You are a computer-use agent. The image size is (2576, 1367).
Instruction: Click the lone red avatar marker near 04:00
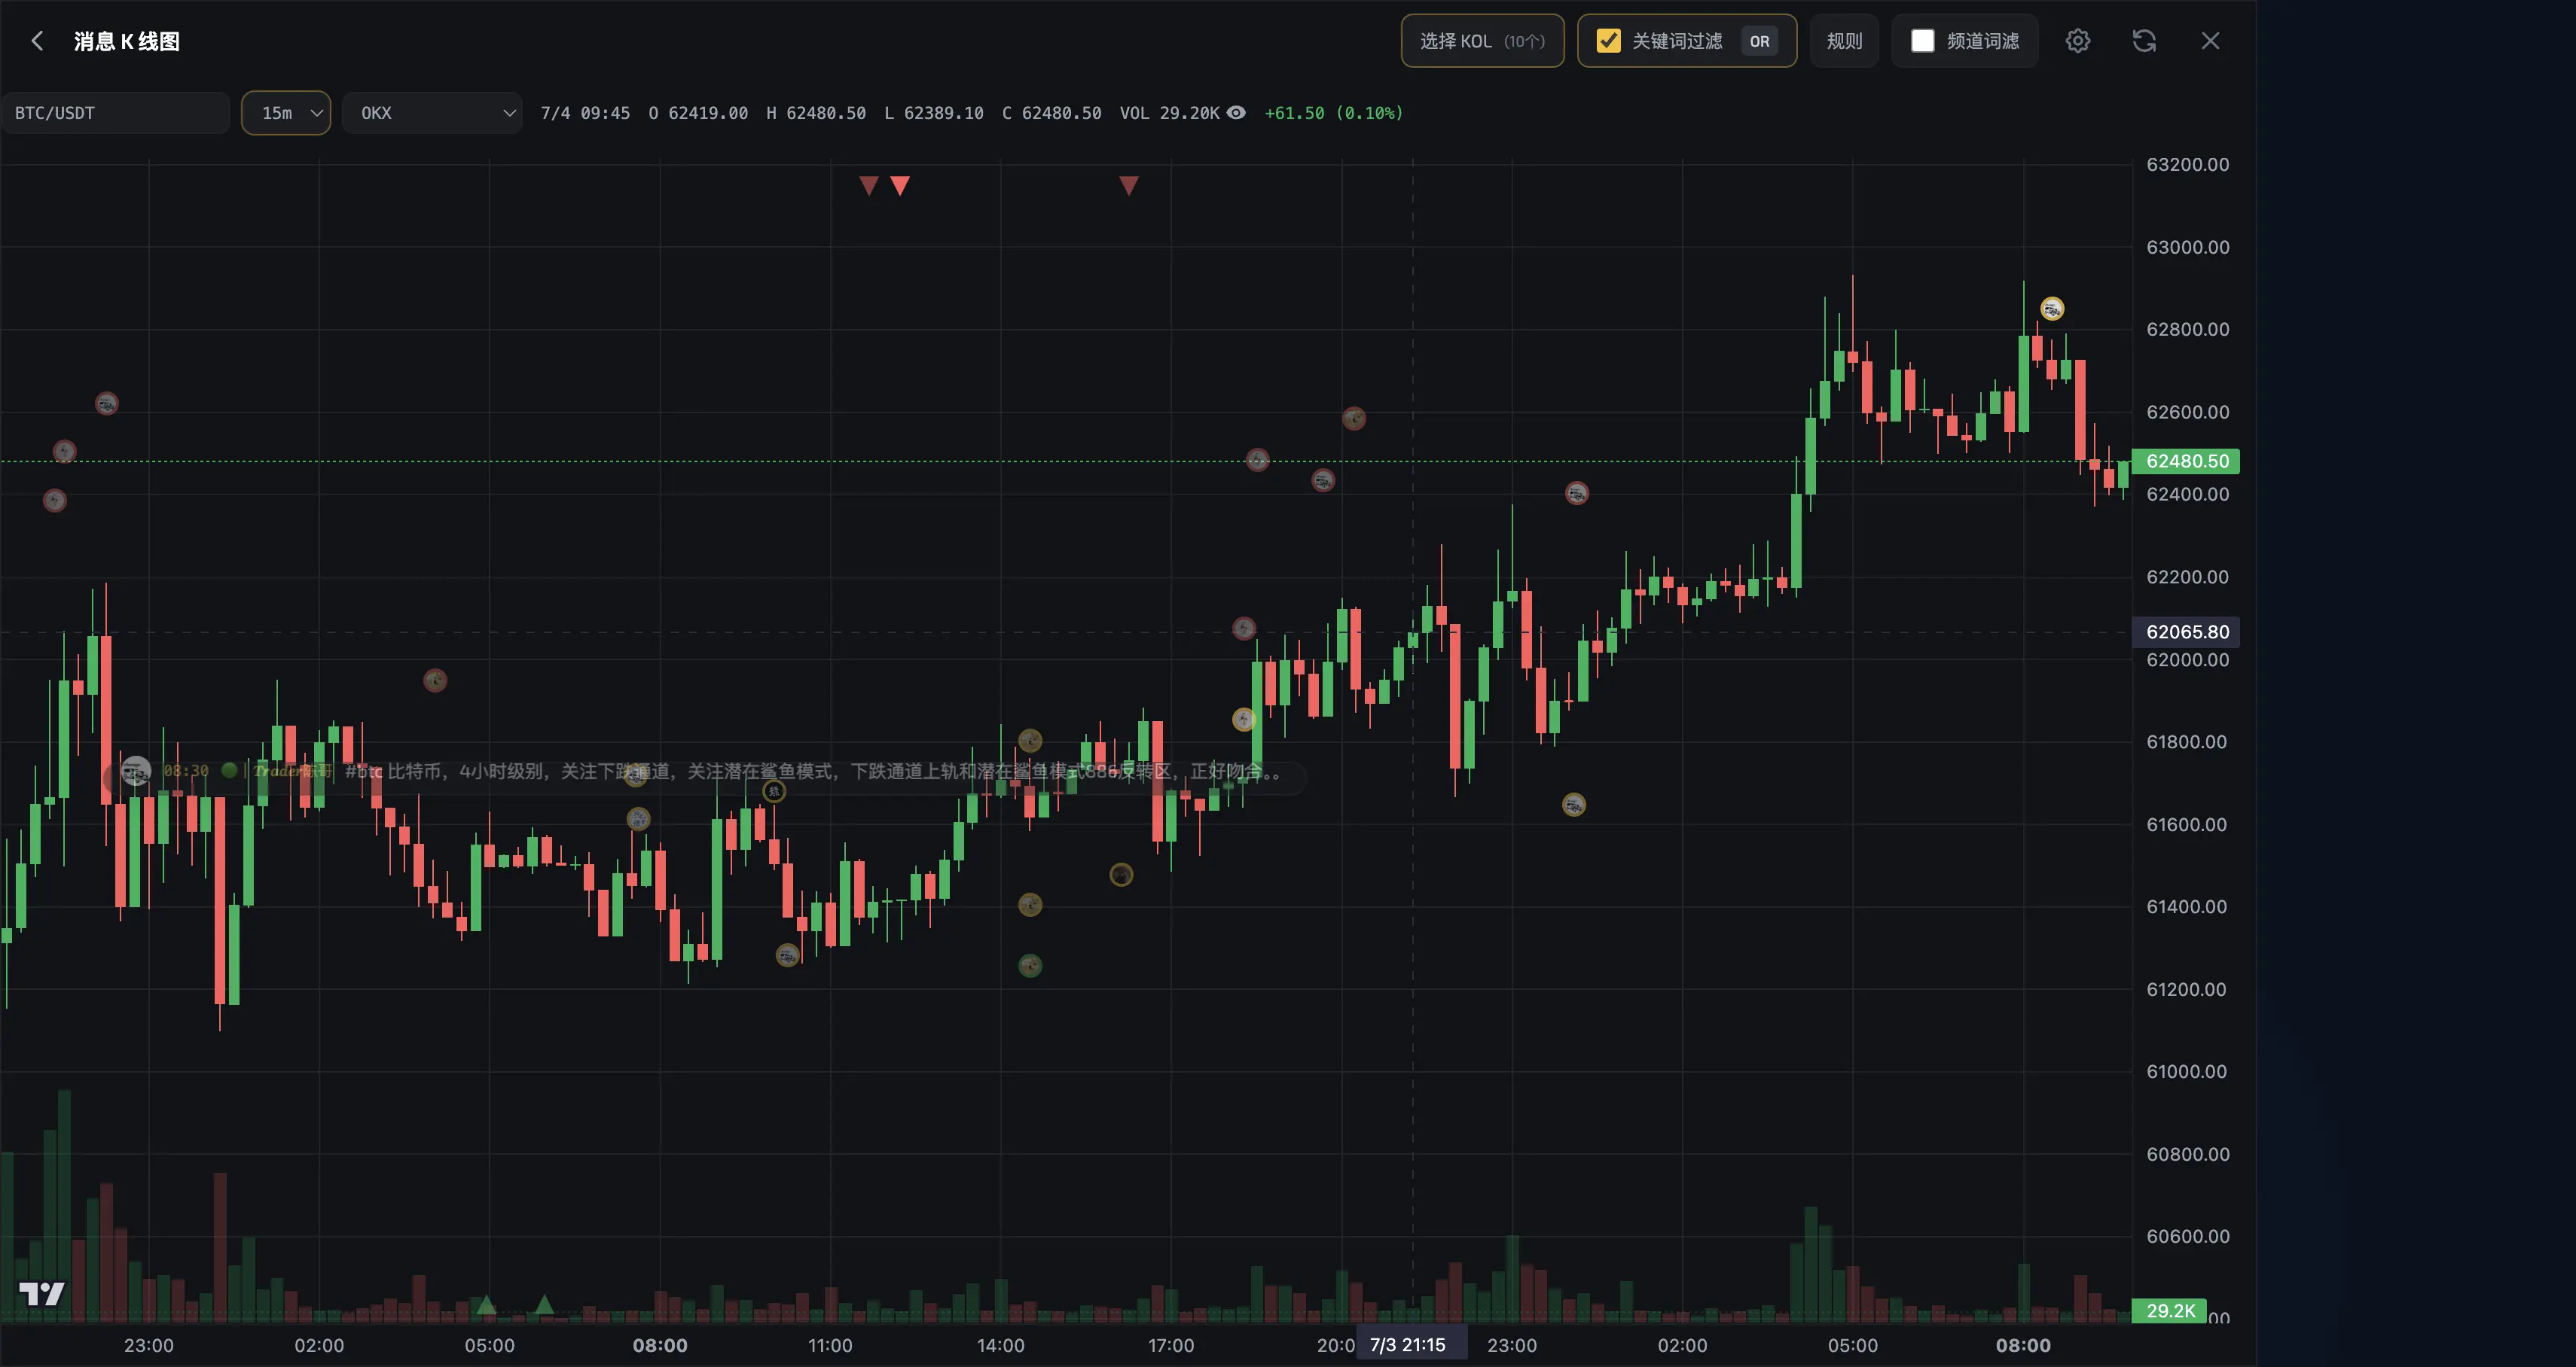coord(435,681)
